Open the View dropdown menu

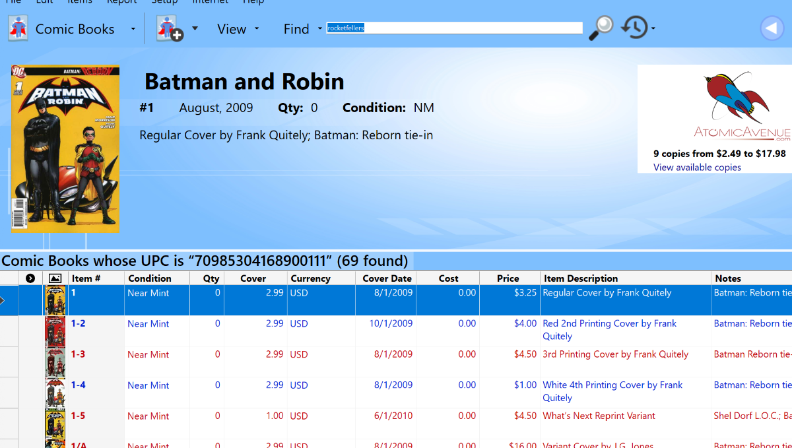[x=238, y=29]
